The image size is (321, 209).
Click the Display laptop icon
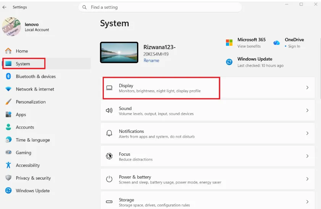coord(109,88)
